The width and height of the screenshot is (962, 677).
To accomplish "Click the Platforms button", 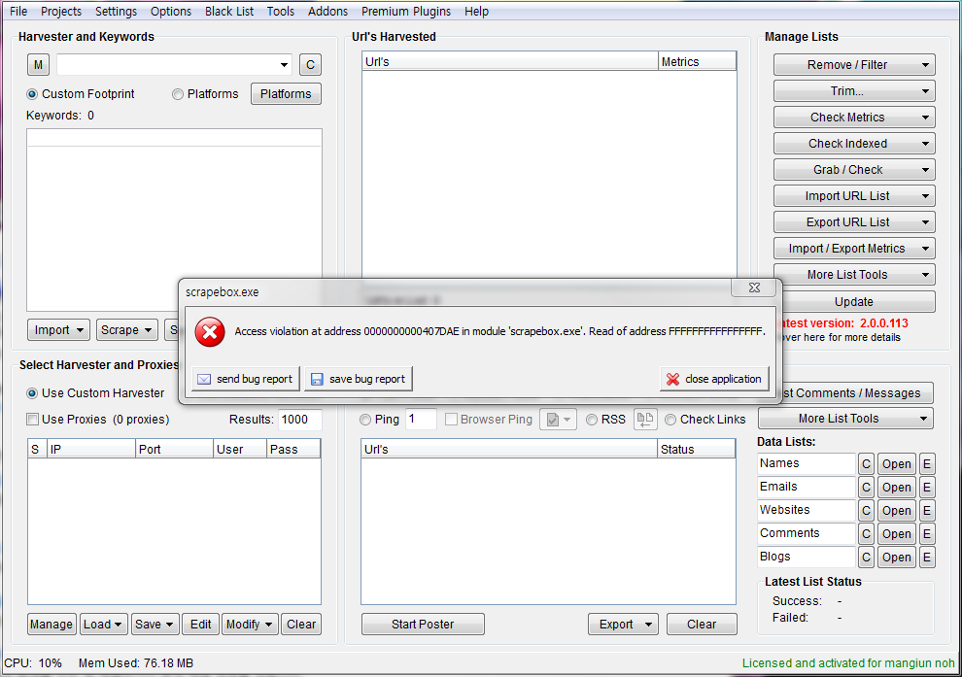I will pos(286,94).
